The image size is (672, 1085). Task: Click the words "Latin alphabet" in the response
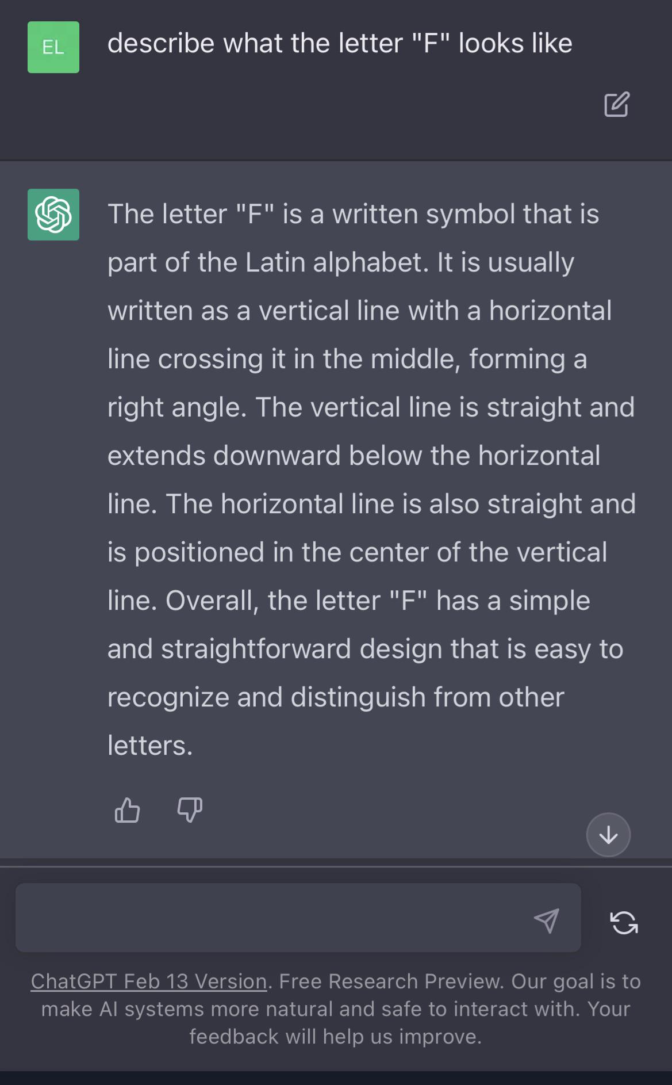pos(337,262)
